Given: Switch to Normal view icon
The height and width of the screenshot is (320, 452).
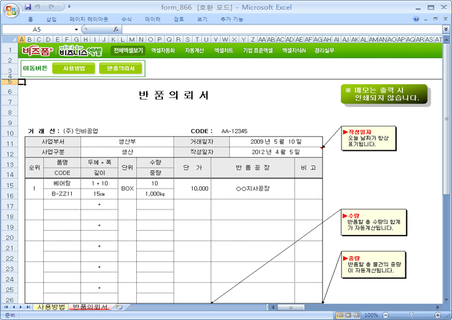Looking at the screenshot, I should click(340, 315).
